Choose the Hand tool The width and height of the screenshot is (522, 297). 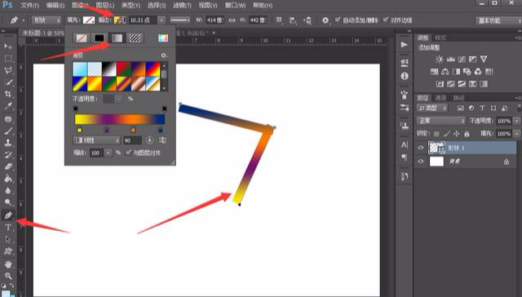(8, 264)
